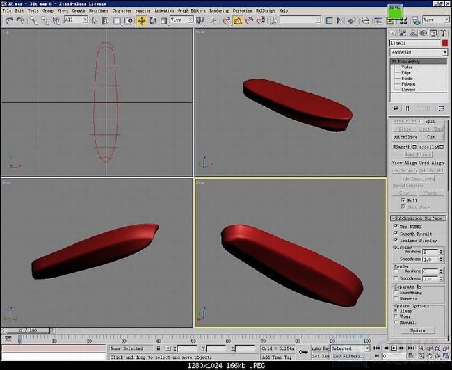Open the Modifiers menu
Image resolution: width=452 pixels, height=370 pixels.
coord(98,10)
